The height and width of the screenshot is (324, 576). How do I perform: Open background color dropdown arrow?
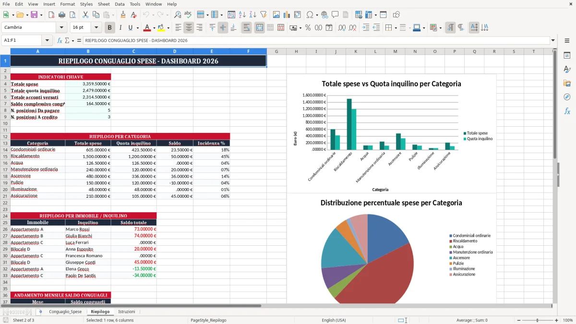click(168, 28)
